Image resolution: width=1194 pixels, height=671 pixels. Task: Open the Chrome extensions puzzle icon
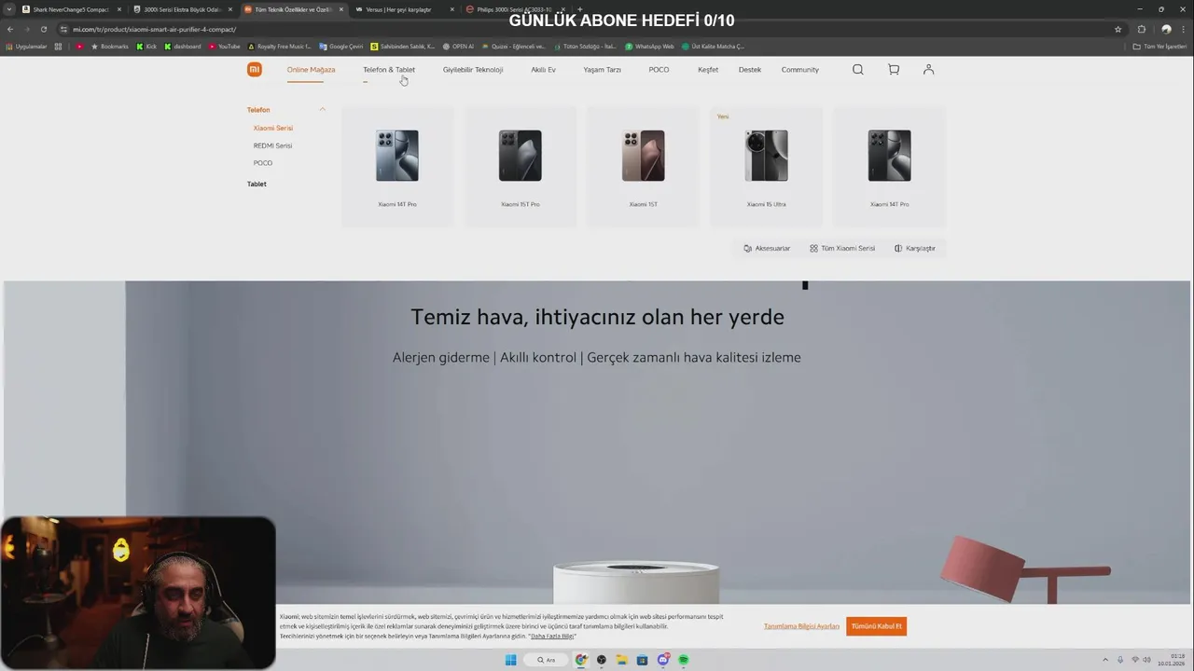(x=1141, y=29)
